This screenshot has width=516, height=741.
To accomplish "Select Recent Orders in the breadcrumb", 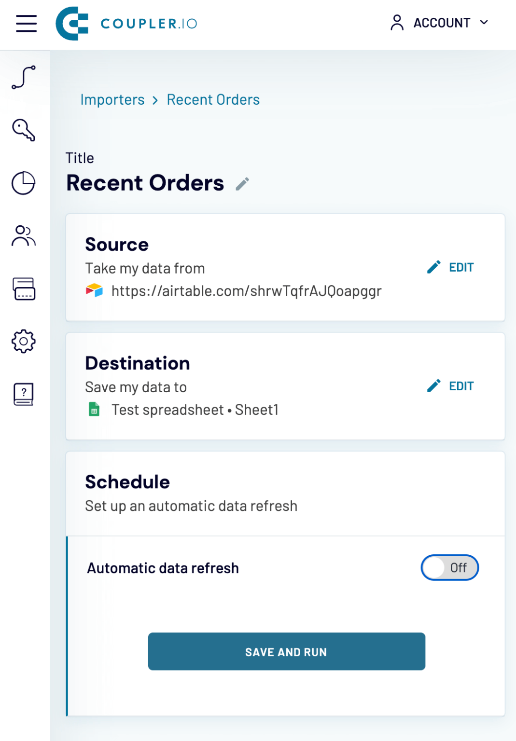I will click(213, 100).
